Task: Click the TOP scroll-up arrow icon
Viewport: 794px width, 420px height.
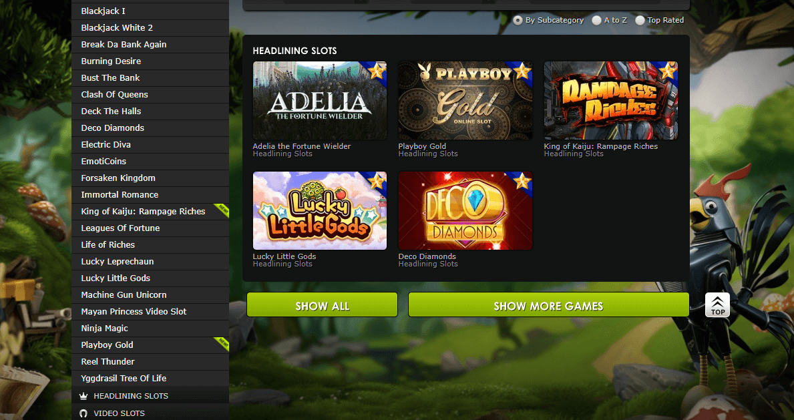Action: click(x=717, y=304)
